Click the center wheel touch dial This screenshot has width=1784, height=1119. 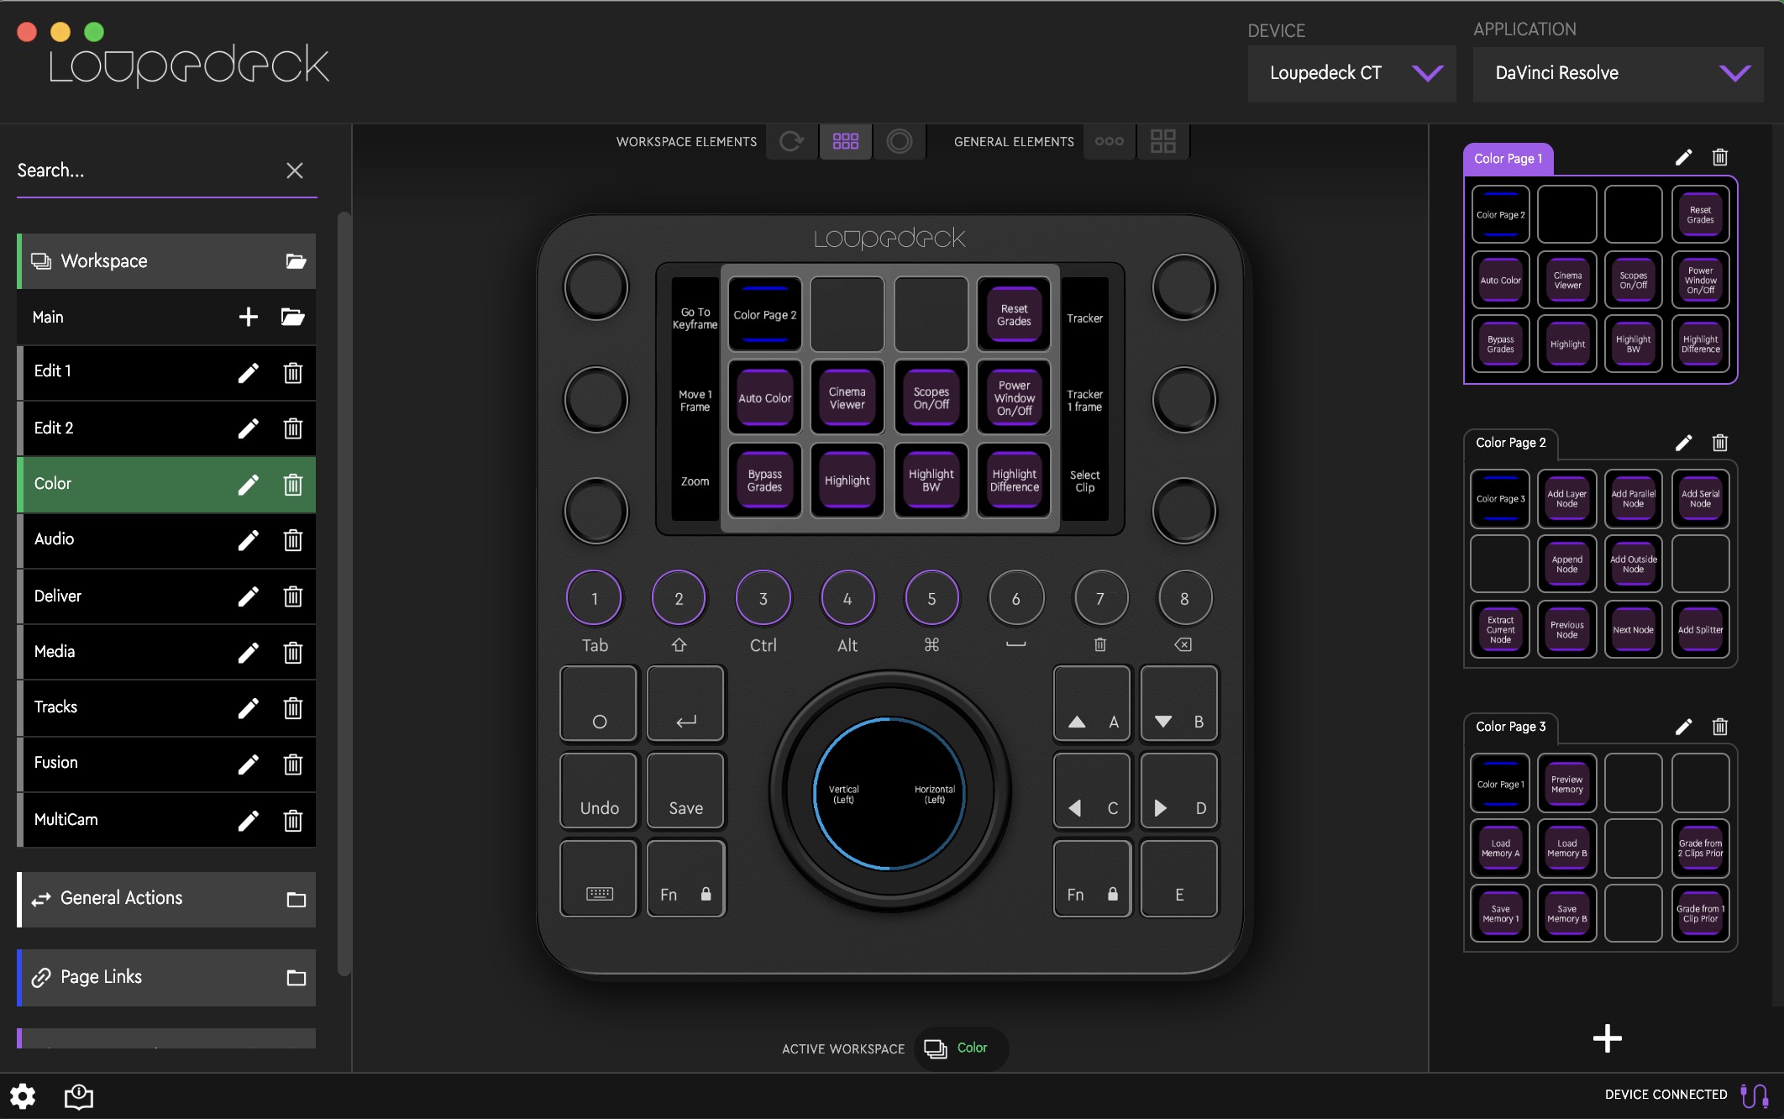[x=889, y=793]
